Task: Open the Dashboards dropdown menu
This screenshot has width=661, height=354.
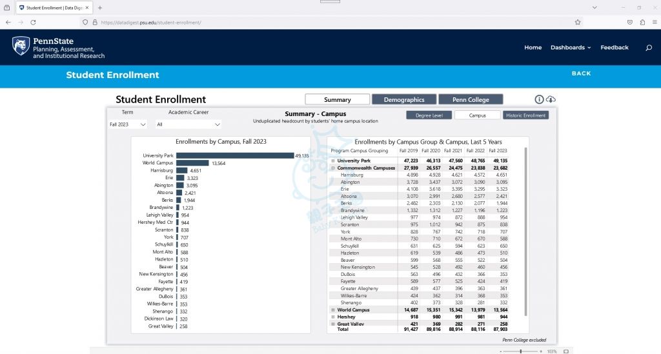Action: click(x=571, y=48)
